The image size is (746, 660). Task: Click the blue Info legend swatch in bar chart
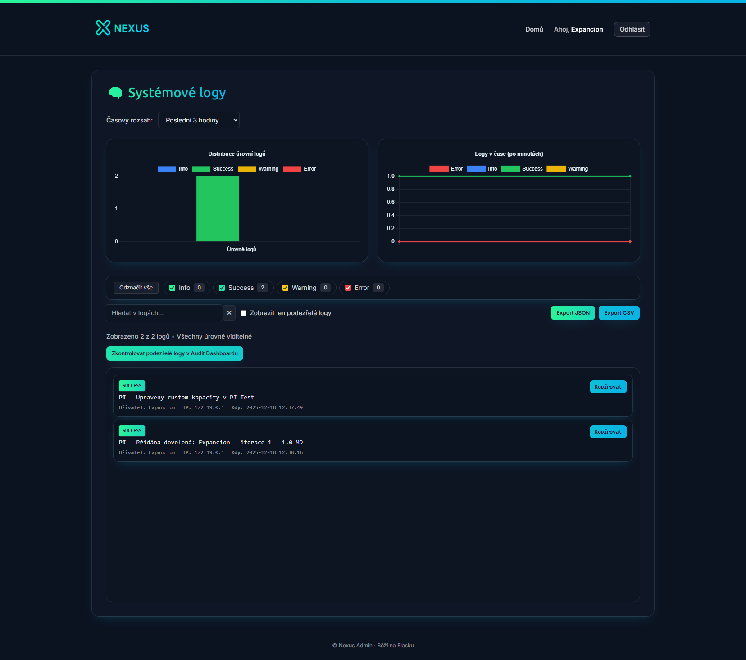click(167, 169)
